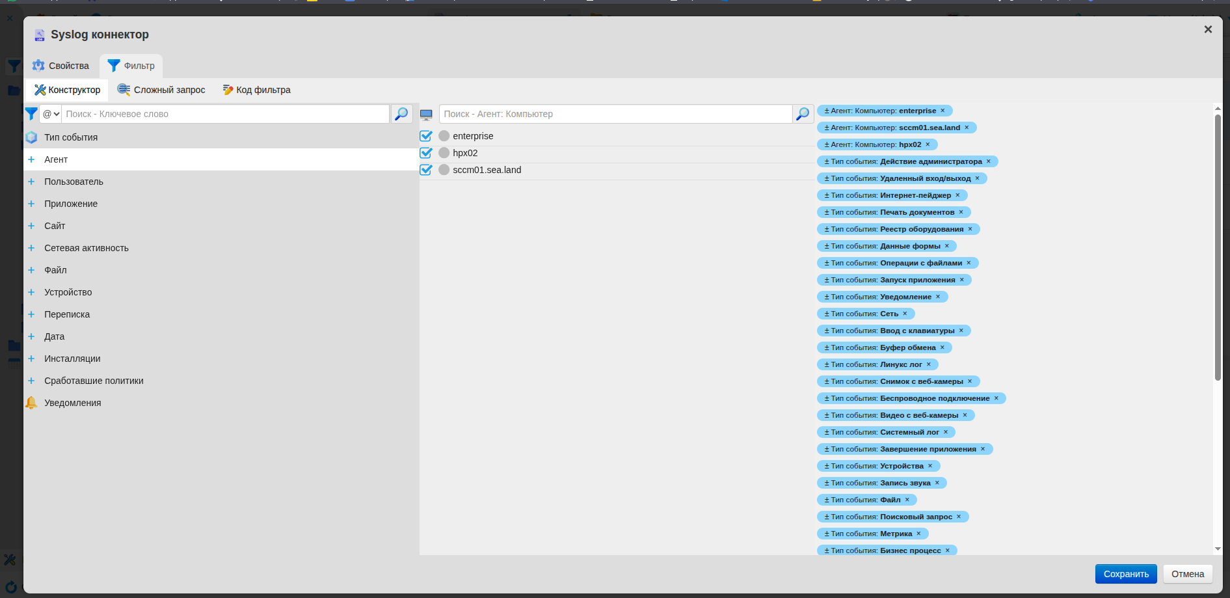Remove the 'Тип события: Сеть' tag

(x=905, y=314)
